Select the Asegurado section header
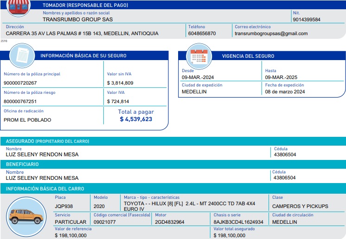Viewport: 346px width, 239px height. click(47, 141)
